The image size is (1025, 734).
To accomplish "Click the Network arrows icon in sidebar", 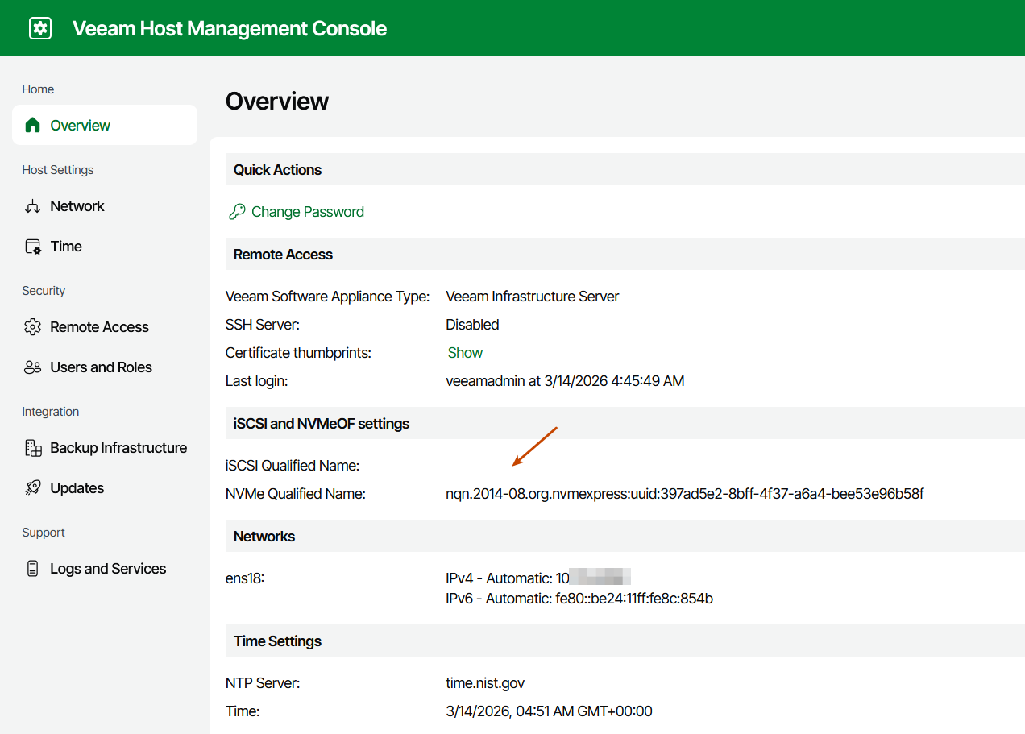I will click(x=32, y=206).
